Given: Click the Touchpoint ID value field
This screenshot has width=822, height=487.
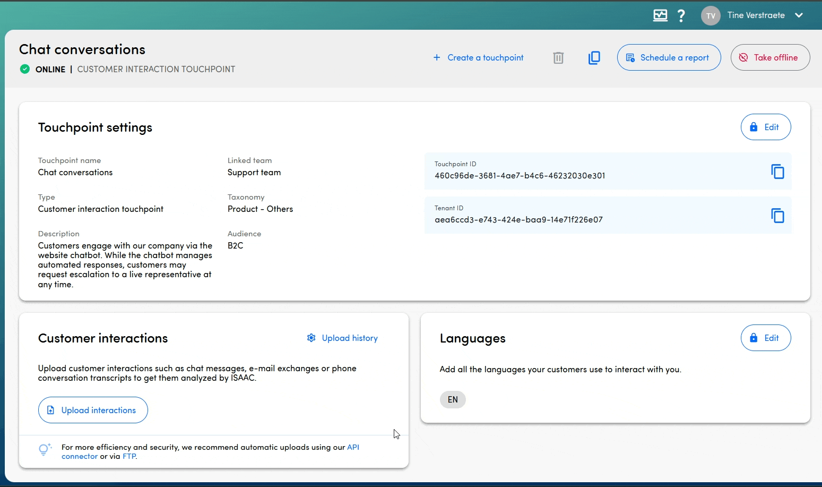Looking at the screenshot, I should click(520, 176).
